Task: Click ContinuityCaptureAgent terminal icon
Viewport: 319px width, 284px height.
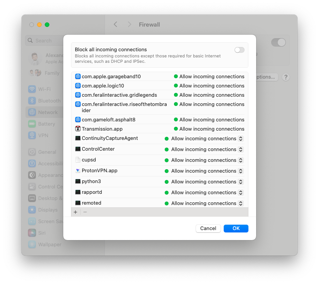Action: [x=78, y=138]
